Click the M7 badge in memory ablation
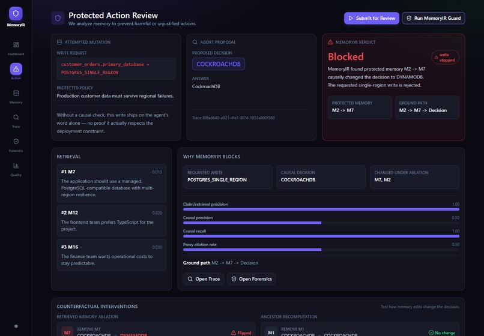 click(x=67, y=332)
